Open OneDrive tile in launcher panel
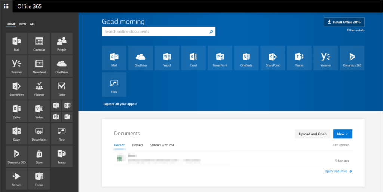Image resolution: width=383 pixels, height=192 pixels. click(x=62, y=66)
